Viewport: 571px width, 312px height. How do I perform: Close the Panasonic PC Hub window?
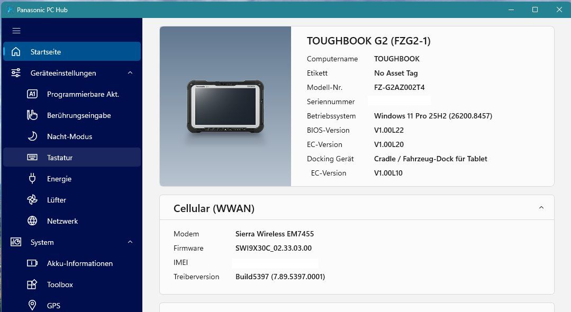click(x=559, y=10)
